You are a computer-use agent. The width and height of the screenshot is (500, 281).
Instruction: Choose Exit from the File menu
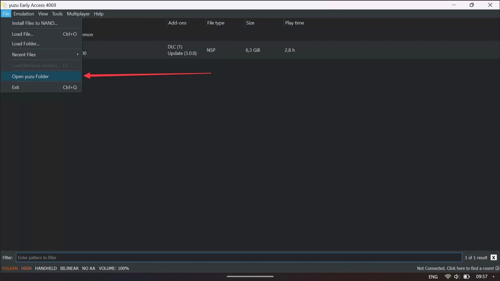click(41, 87)
